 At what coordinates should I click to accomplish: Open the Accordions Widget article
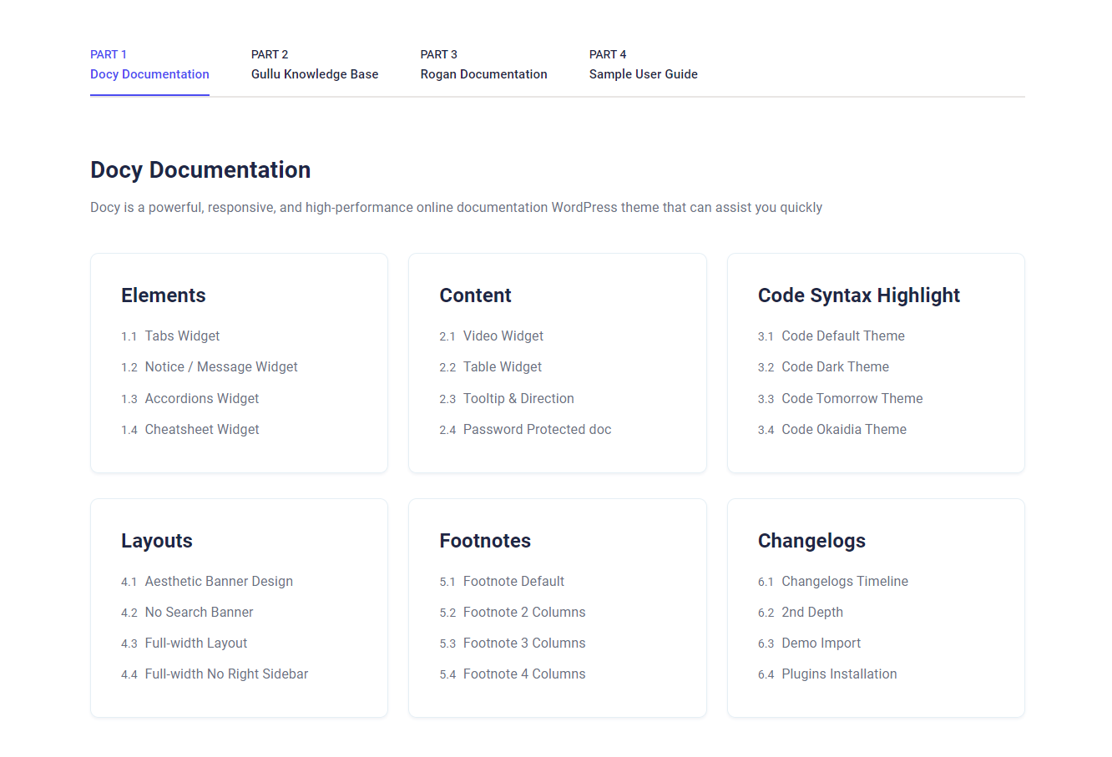[201, 399]
